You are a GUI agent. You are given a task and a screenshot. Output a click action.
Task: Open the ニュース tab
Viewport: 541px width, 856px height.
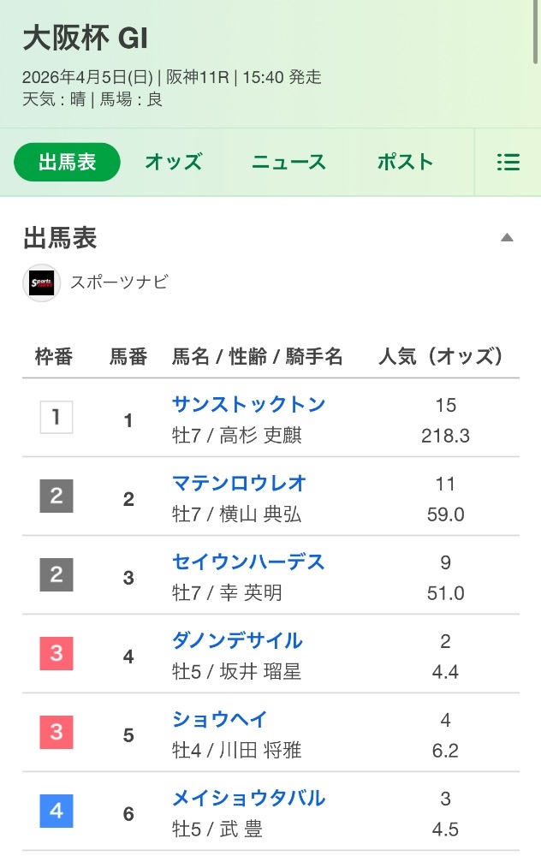click(288, 163)
